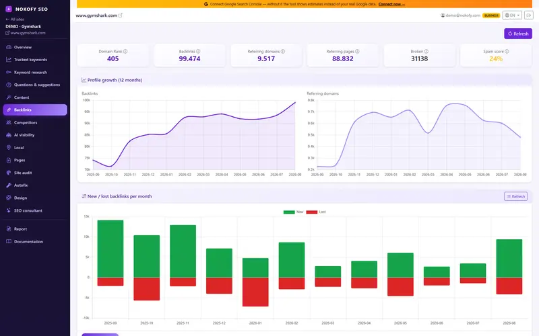Click the Spam score value 24%

coord(496,58)
